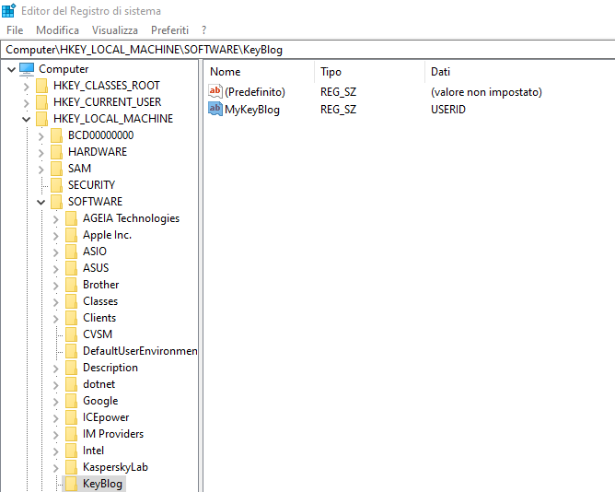Expand the Description key chevron

pos(55,369)
